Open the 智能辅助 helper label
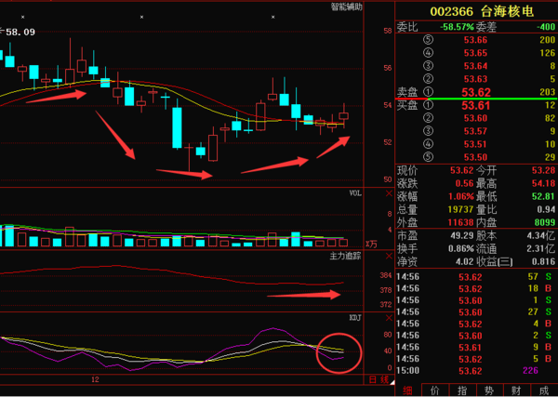Image resolution: width=558 pixels, height=397 pixels. 347,7
